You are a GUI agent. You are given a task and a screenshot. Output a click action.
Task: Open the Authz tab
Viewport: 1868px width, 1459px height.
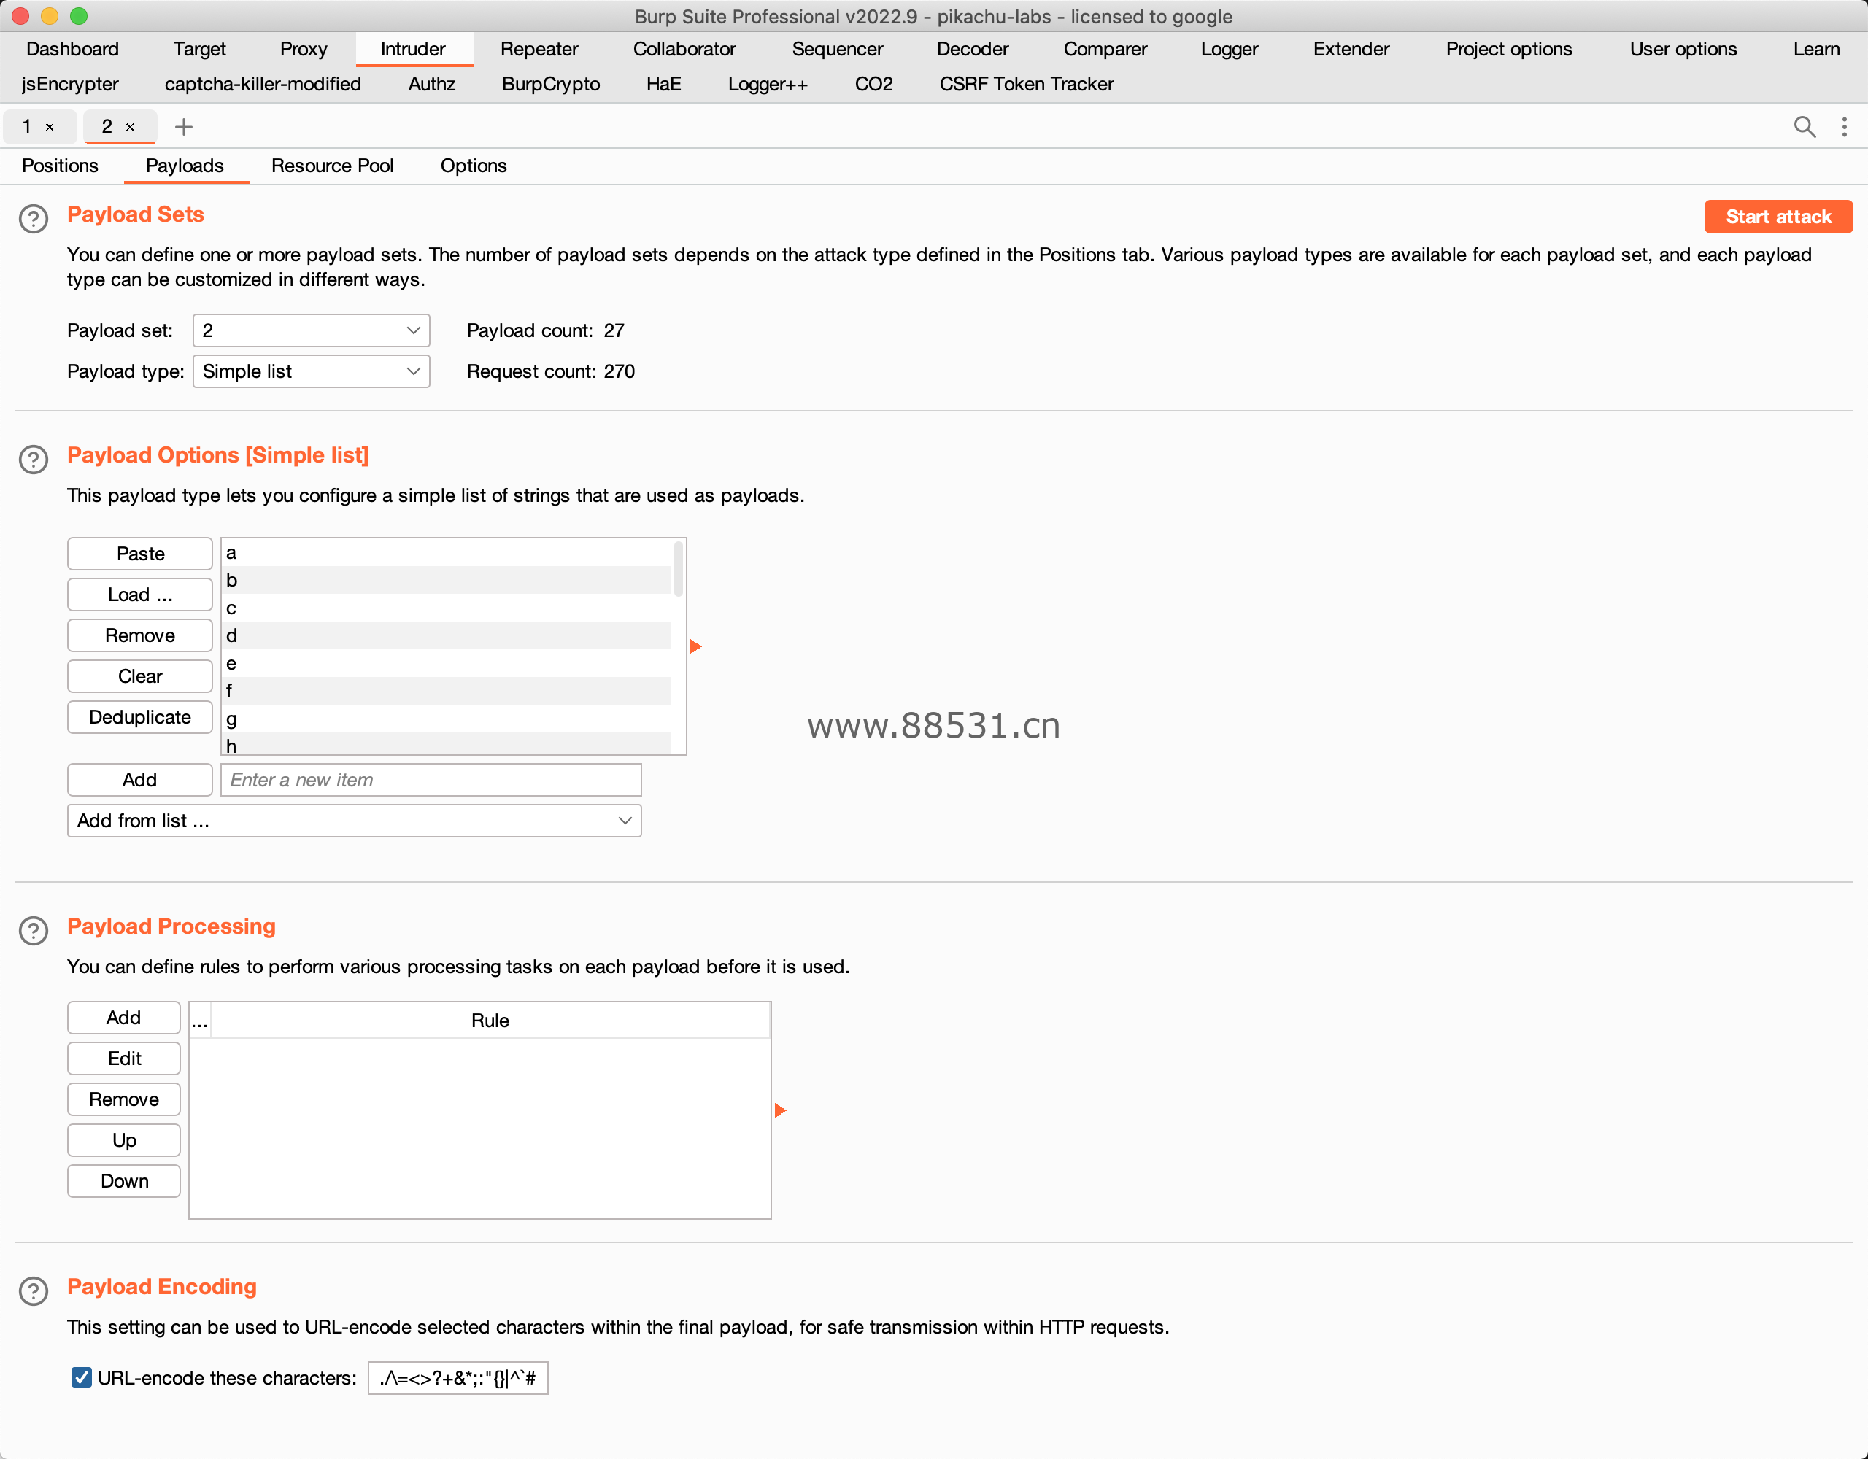[x=432, y=84]
